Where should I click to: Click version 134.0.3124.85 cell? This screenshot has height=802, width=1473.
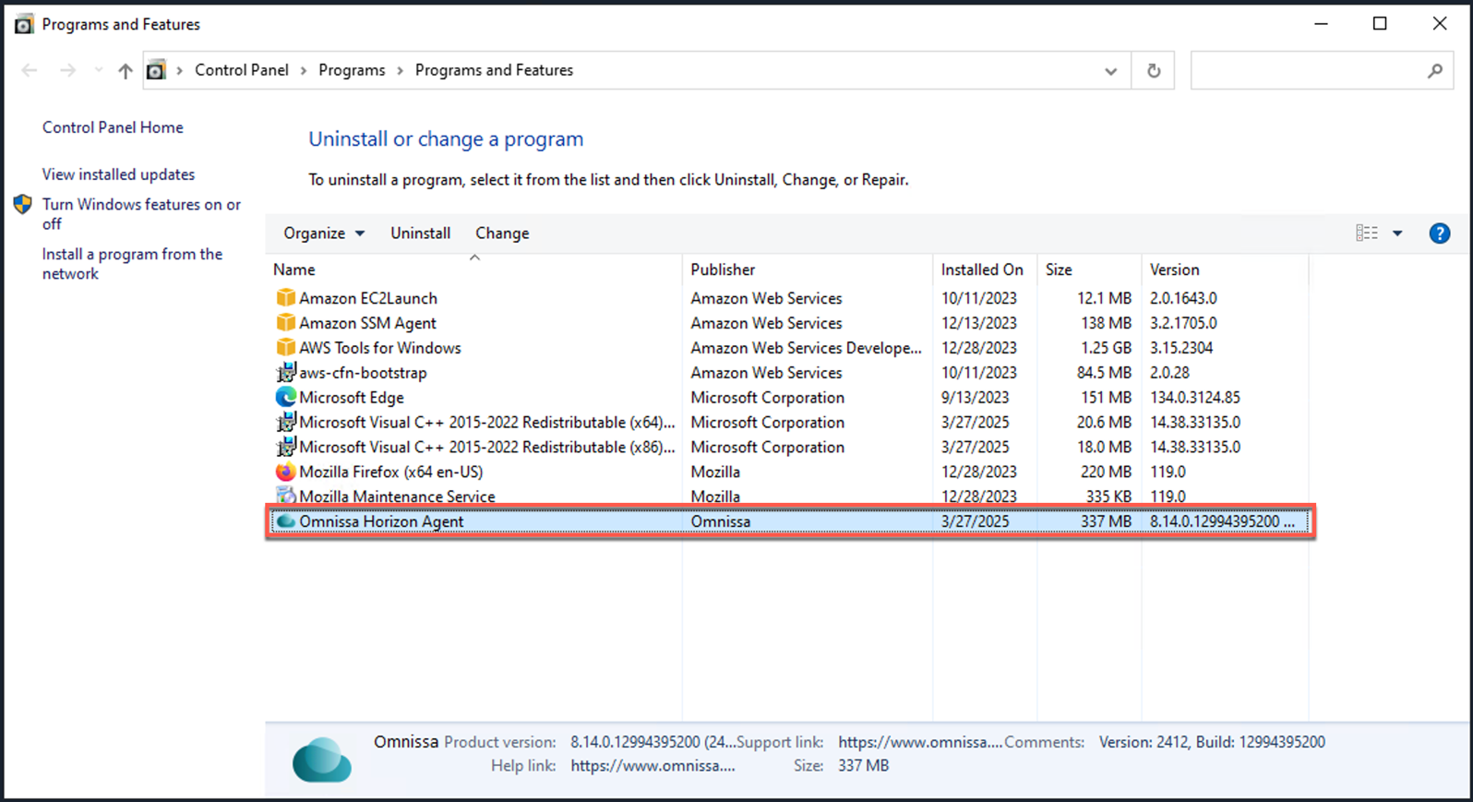point(1195,398)
